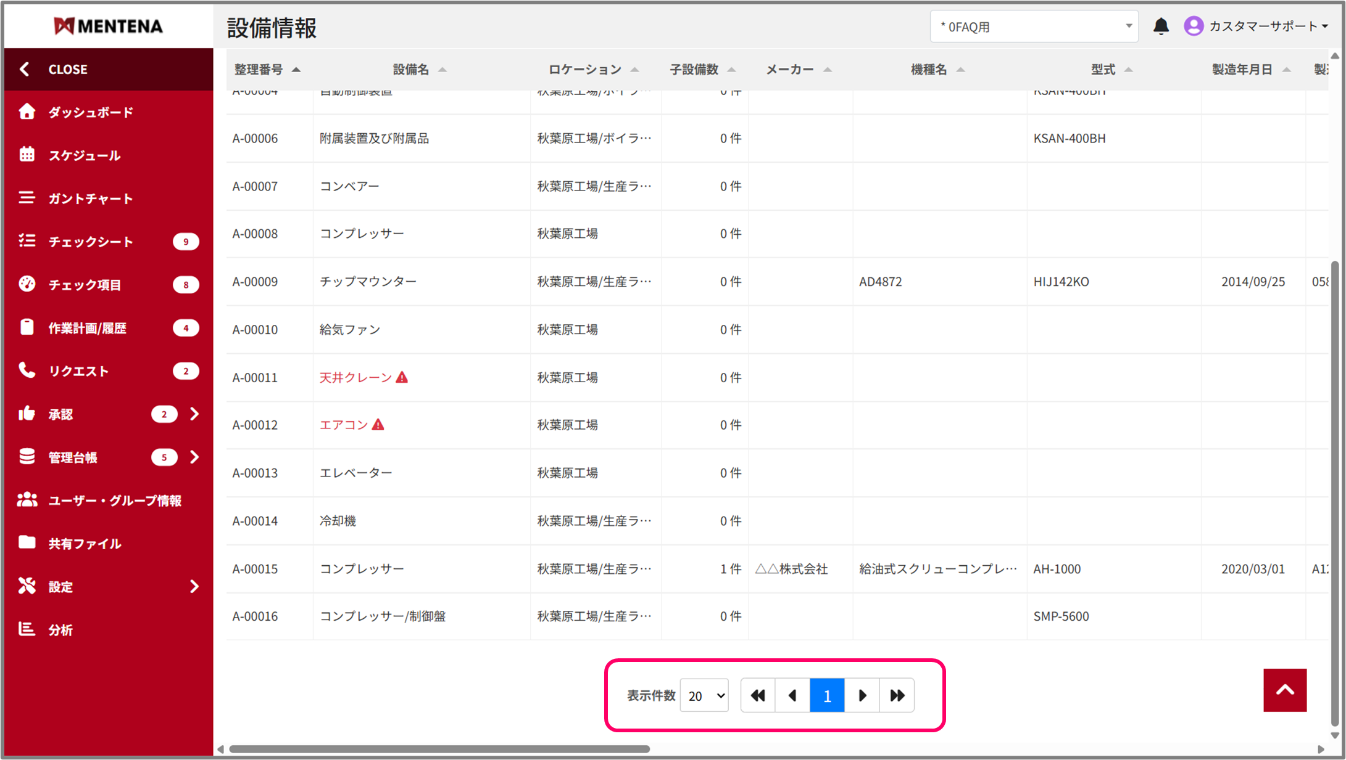Open チェックシート in the sidebar menu
The image size is (1346, 760).
tap(91, 242)
